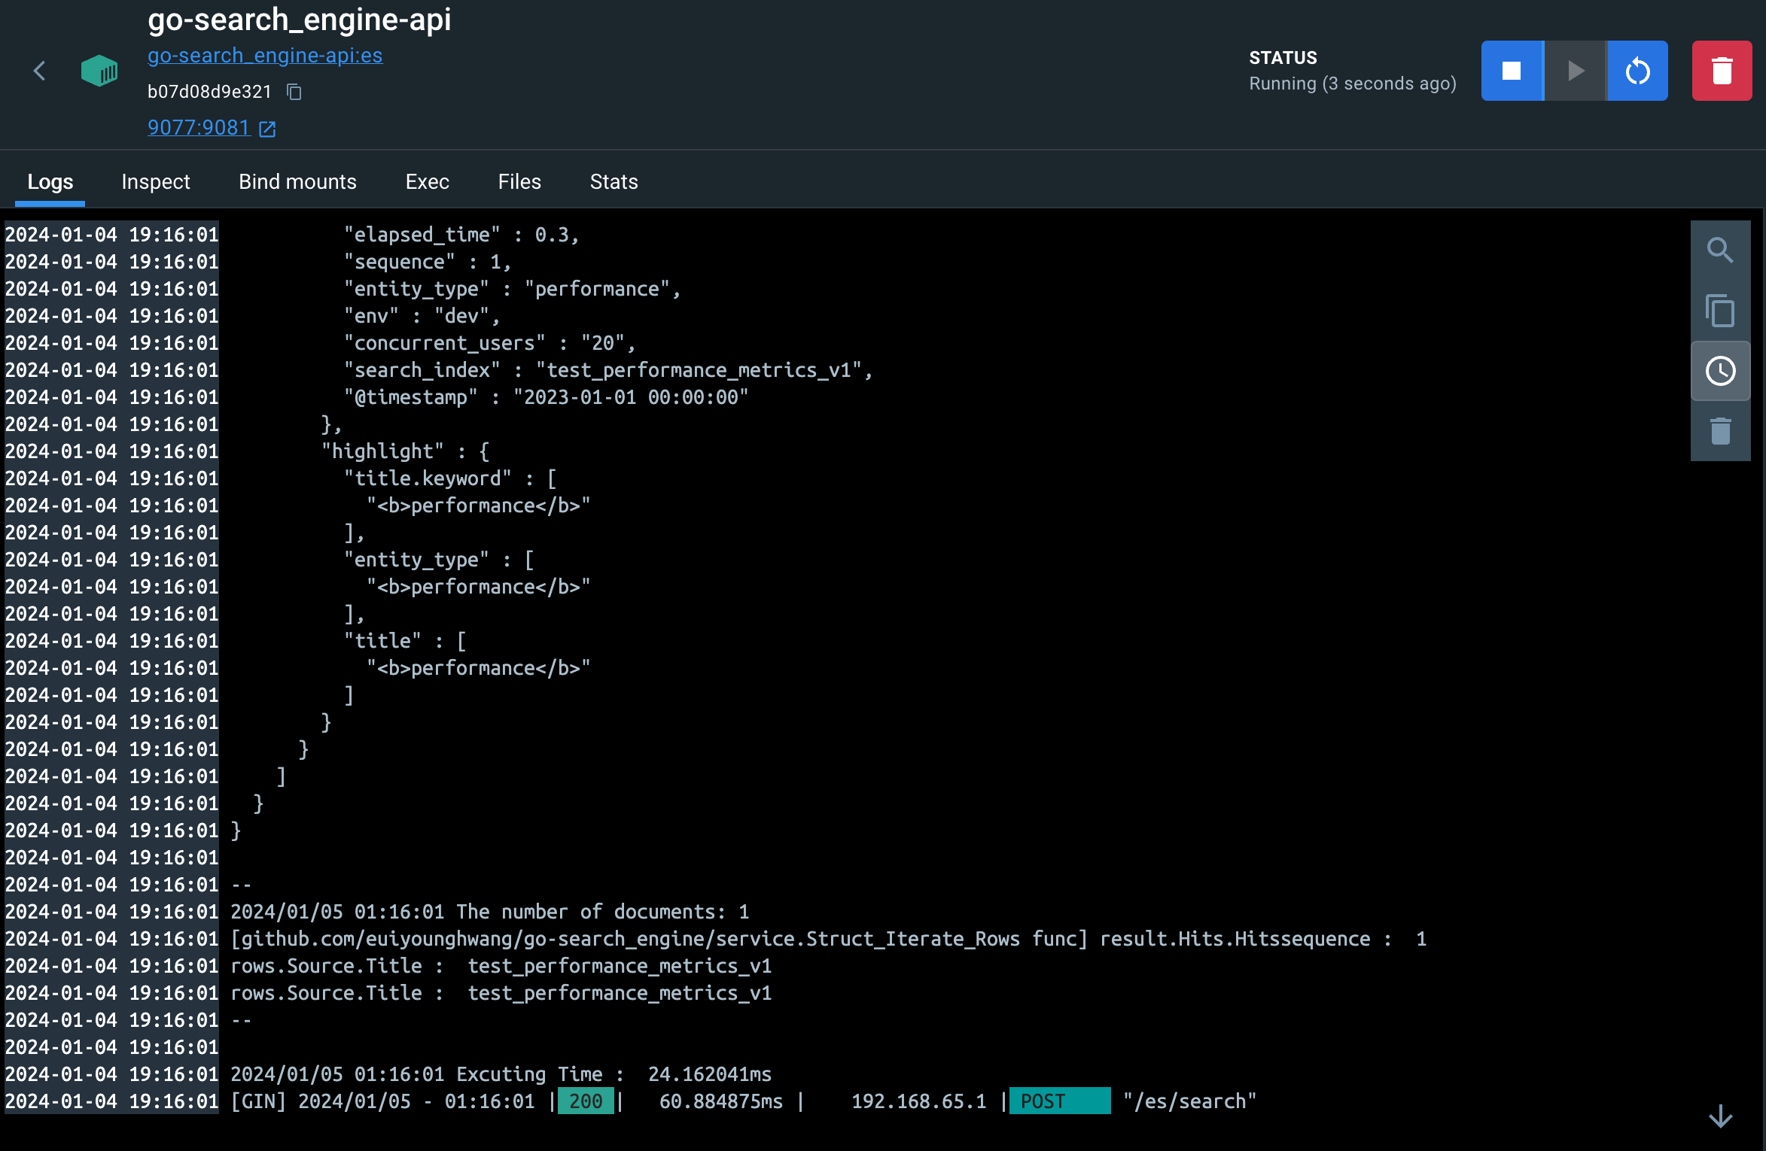Open the Exec tab
The width and height of the screenshot is (1766, 1151).
[x=427, y=182]
